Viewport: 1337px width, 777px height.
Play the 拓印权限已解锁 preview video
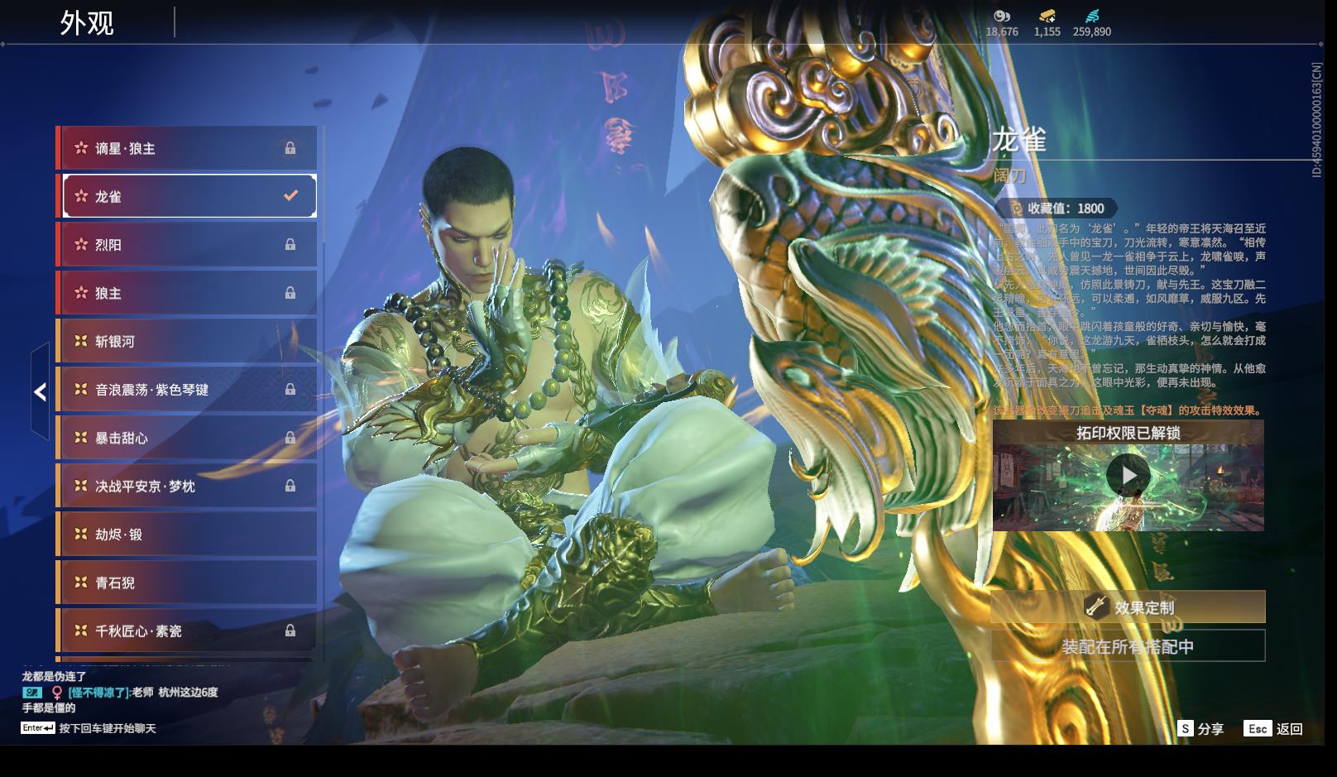[1128, 476]
